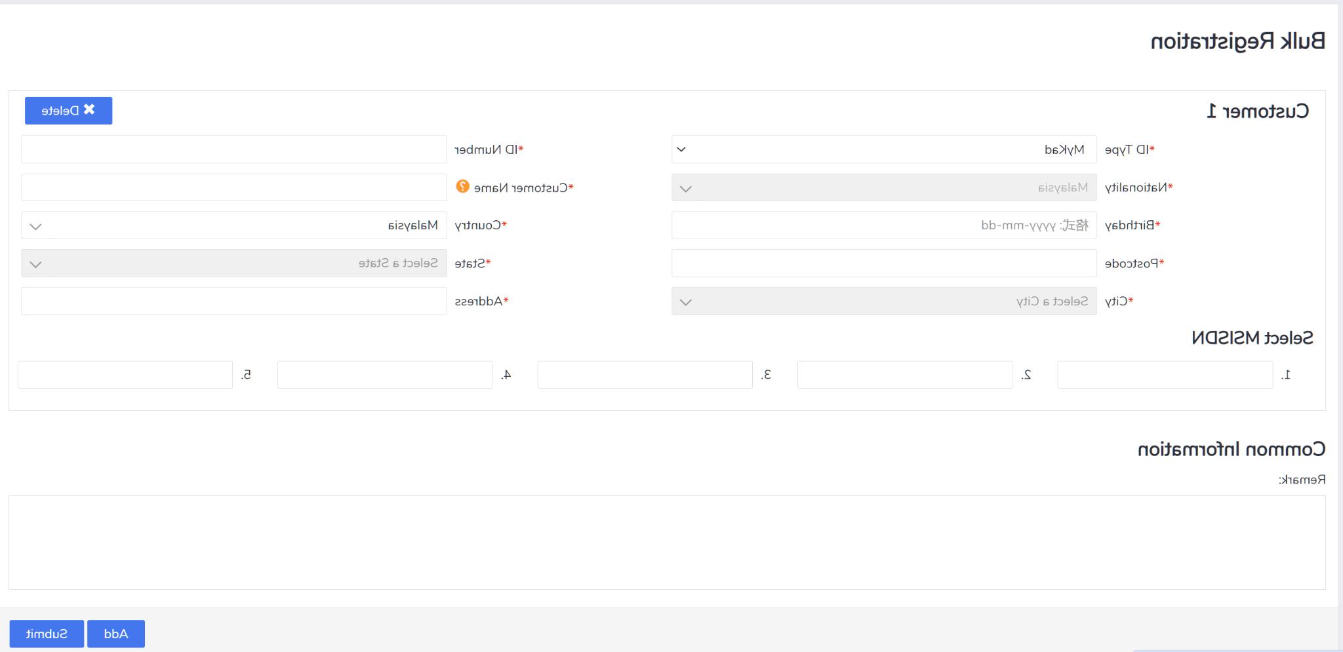
Task: Click inside the Remark text area
Action: tap(667, 543)
